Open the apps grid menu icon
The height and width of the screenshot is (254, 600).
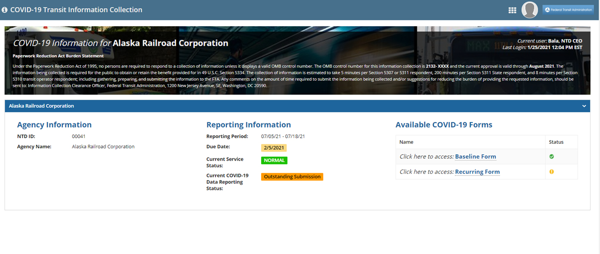[x=512, y=10]
